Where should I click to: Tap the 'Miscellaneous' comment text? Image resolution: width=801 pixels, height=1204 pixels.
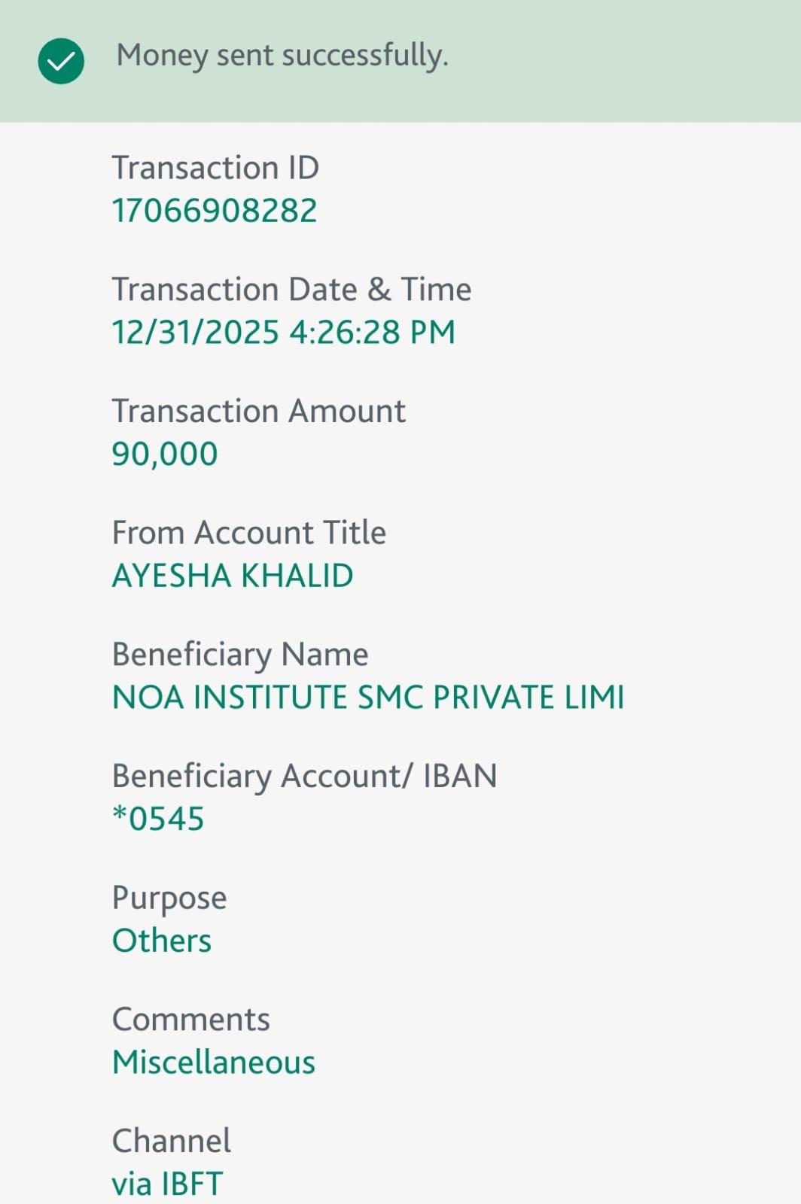click(x=214, y=1063)
